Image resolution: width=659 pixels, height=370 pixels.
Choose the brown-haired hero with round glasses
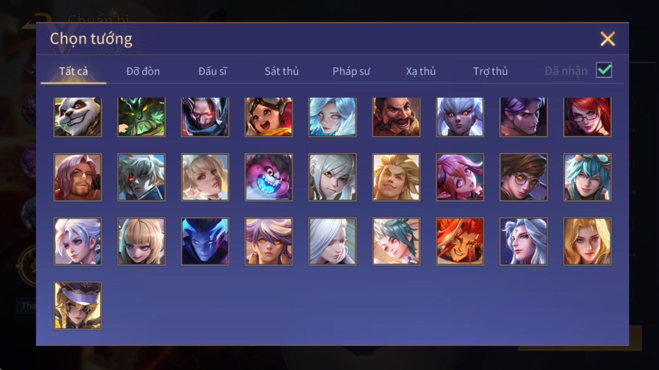point(523,177)
